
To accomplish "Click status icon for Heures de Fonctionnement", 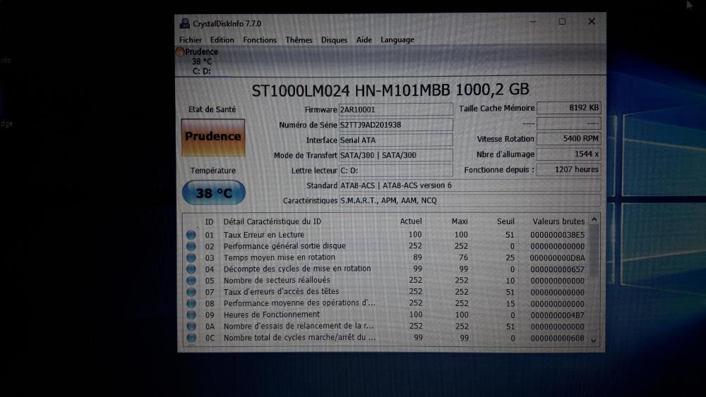I will (191, 314).
